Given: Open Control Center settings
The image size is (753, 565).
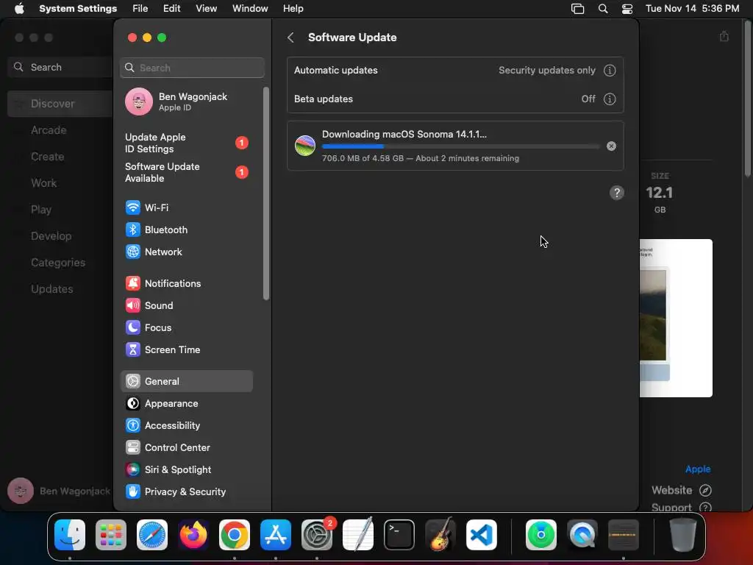Looking at the screenshot, I should pyautogui.click(x=186, y=448).
